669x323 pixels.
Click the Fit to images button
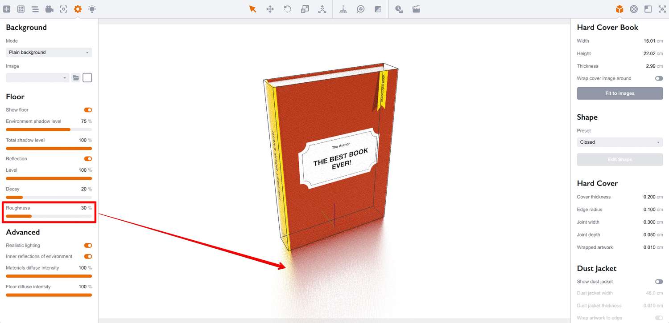click(x=620, y=93)
